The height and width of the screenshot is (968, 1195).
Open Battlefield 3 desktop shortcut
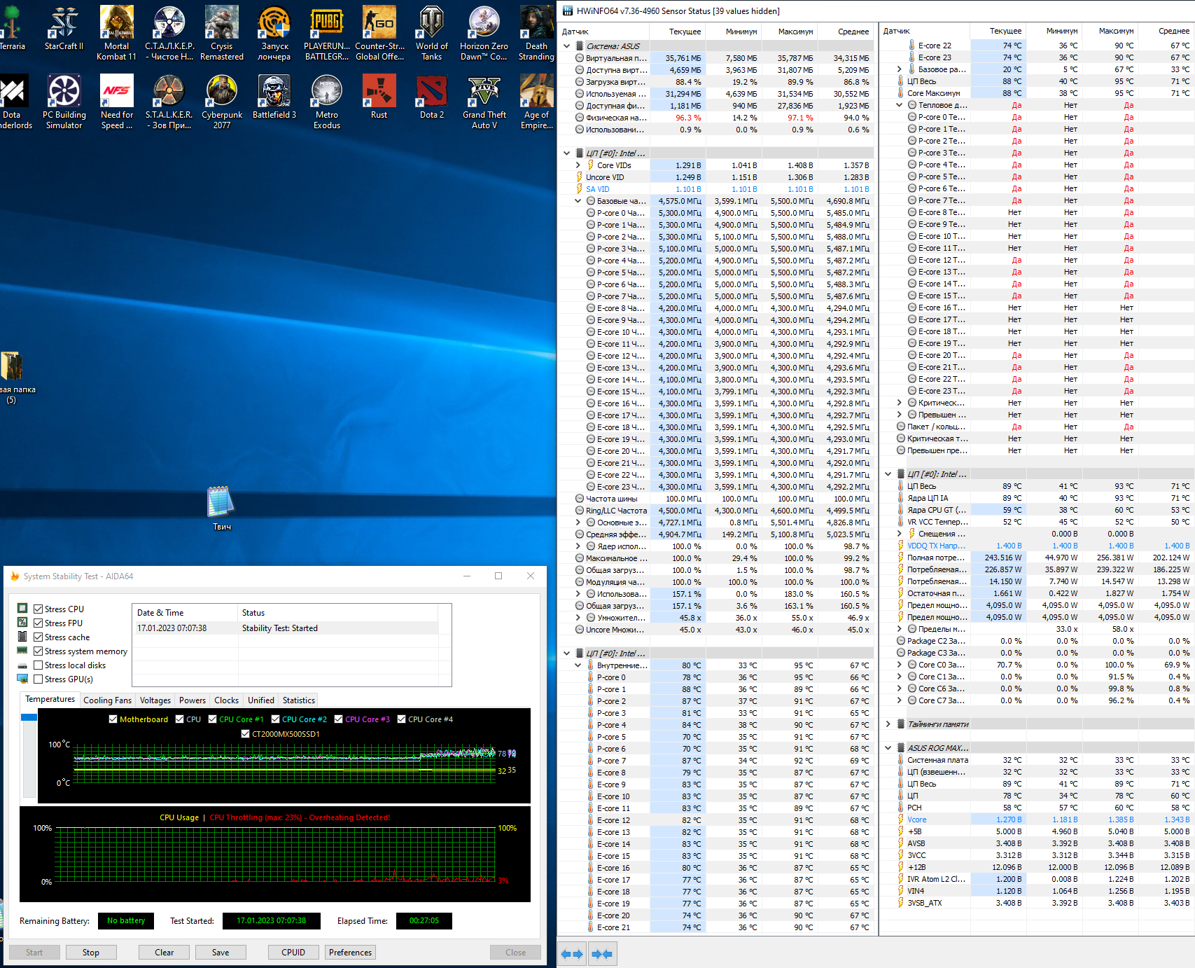click(x=274, y=97)
